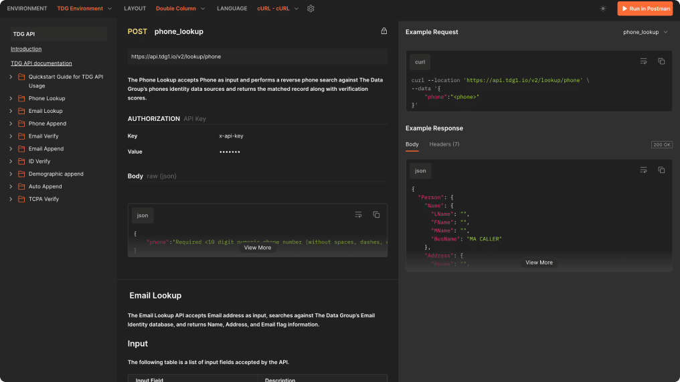Open the TDG Environment dropdown

[84, 9]
